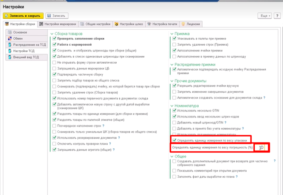Uncheck Разделять товары по палетной этикетке

tap(54, 120)
